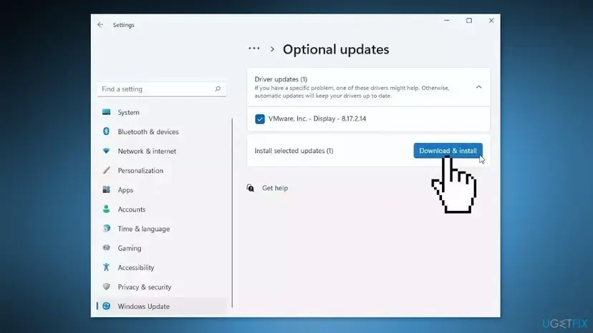This screenshot has height=333, width=593.
Task: Click the search magnifier icon
Action: (218, 89)
